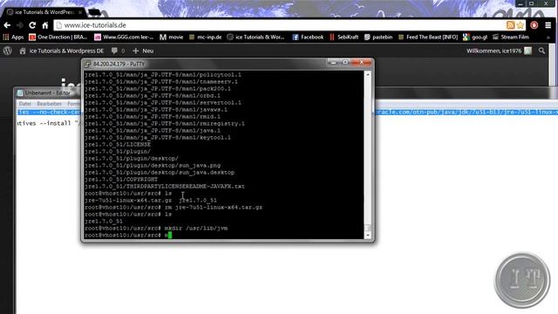Click 'jre1.7.0_51/COPYRIGHT' line in terminal
The height and width of the screenshot is (314, 558).
click(x=121, y=179)
